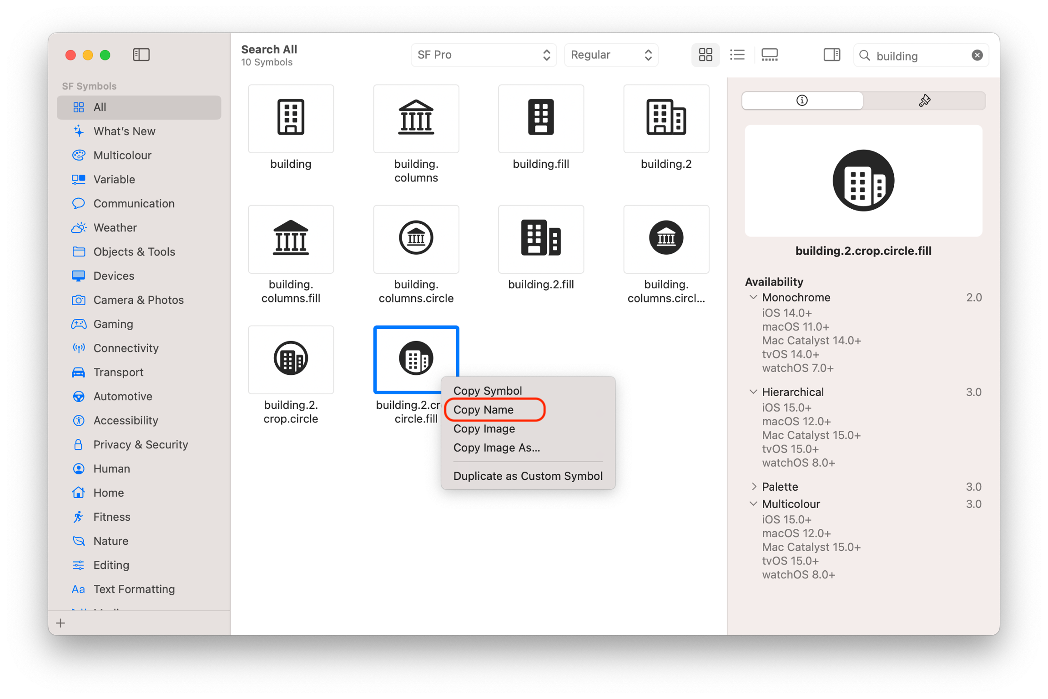Open the Multicolour category
This screenshot has height=699, width=1048.
tap(139, 156)
